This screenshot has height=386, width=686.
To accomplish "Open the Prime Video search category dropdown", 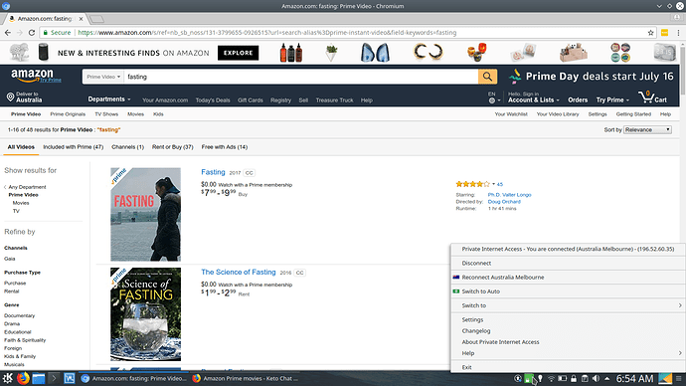I will tap(103, 77).
